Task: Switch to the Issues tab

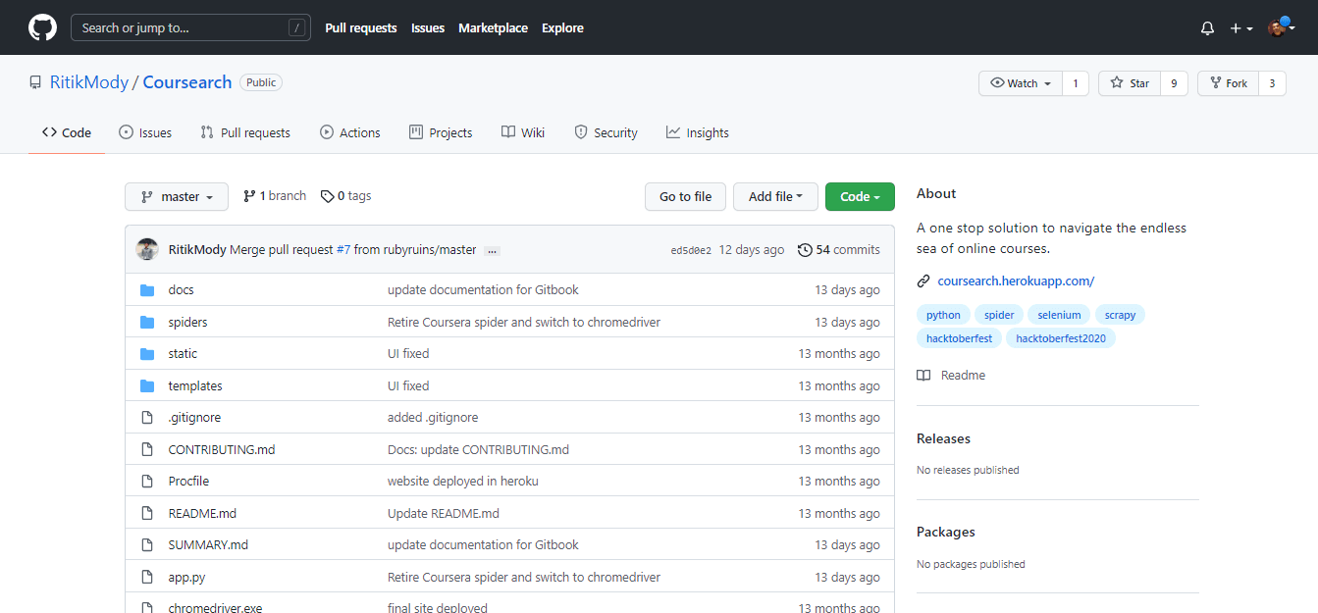Action: pos(145,132)
